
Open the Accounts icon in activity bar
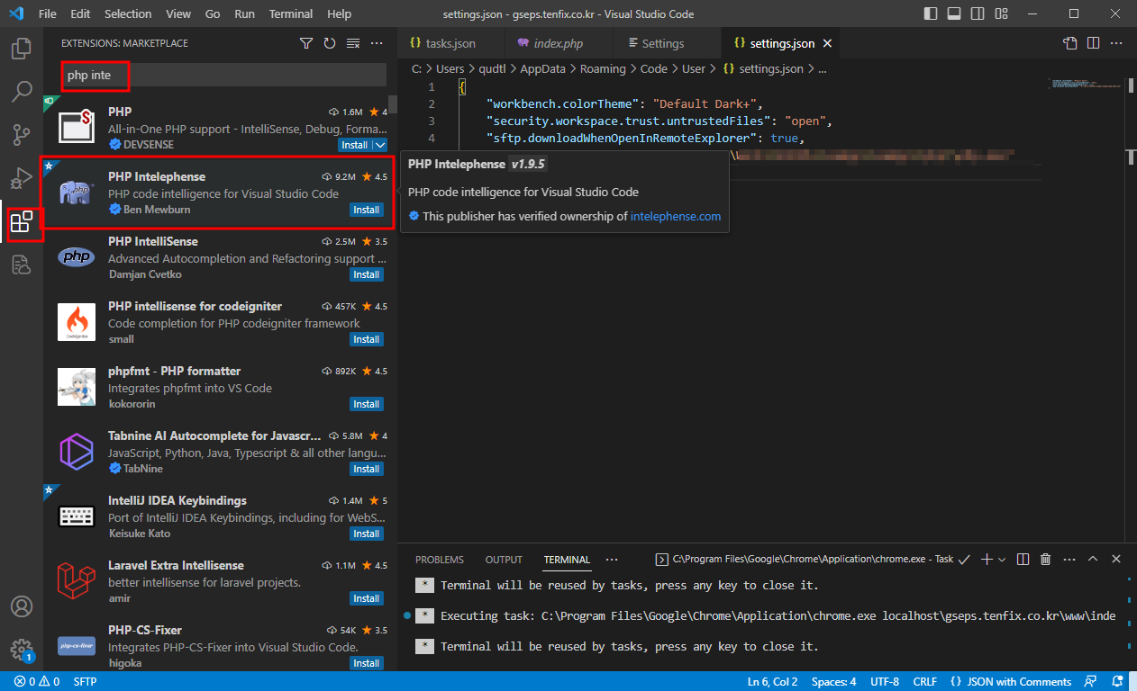coord(22,606)
